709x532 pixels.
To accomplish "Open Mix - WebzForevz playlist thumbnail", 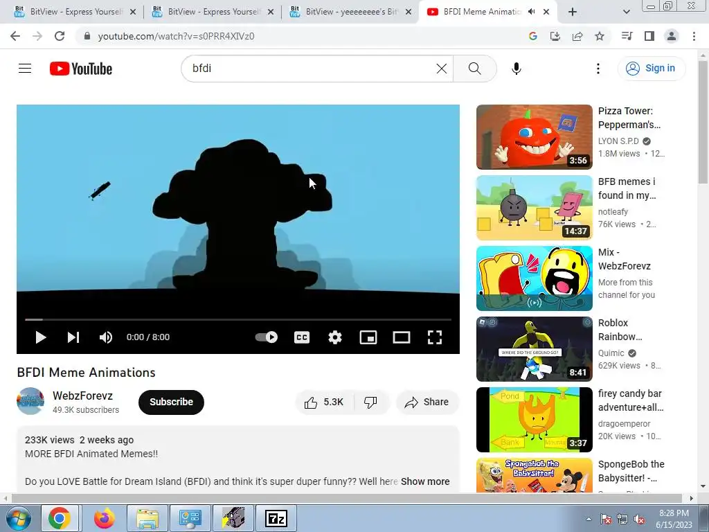I will pos(534,278).
